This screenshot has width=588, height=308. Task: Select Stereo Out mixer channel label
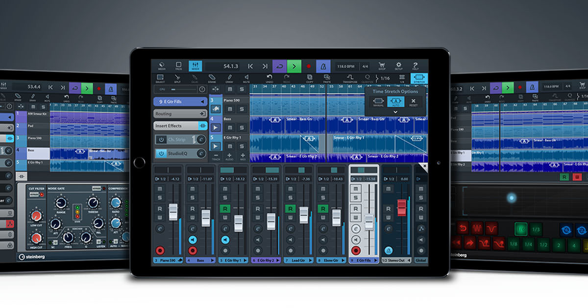coord(395,261)
